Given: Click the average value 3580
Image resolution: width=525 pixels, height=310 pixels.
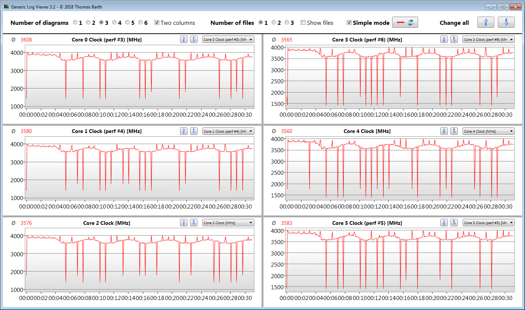Looking at the screenshot, I should [26, 131].
